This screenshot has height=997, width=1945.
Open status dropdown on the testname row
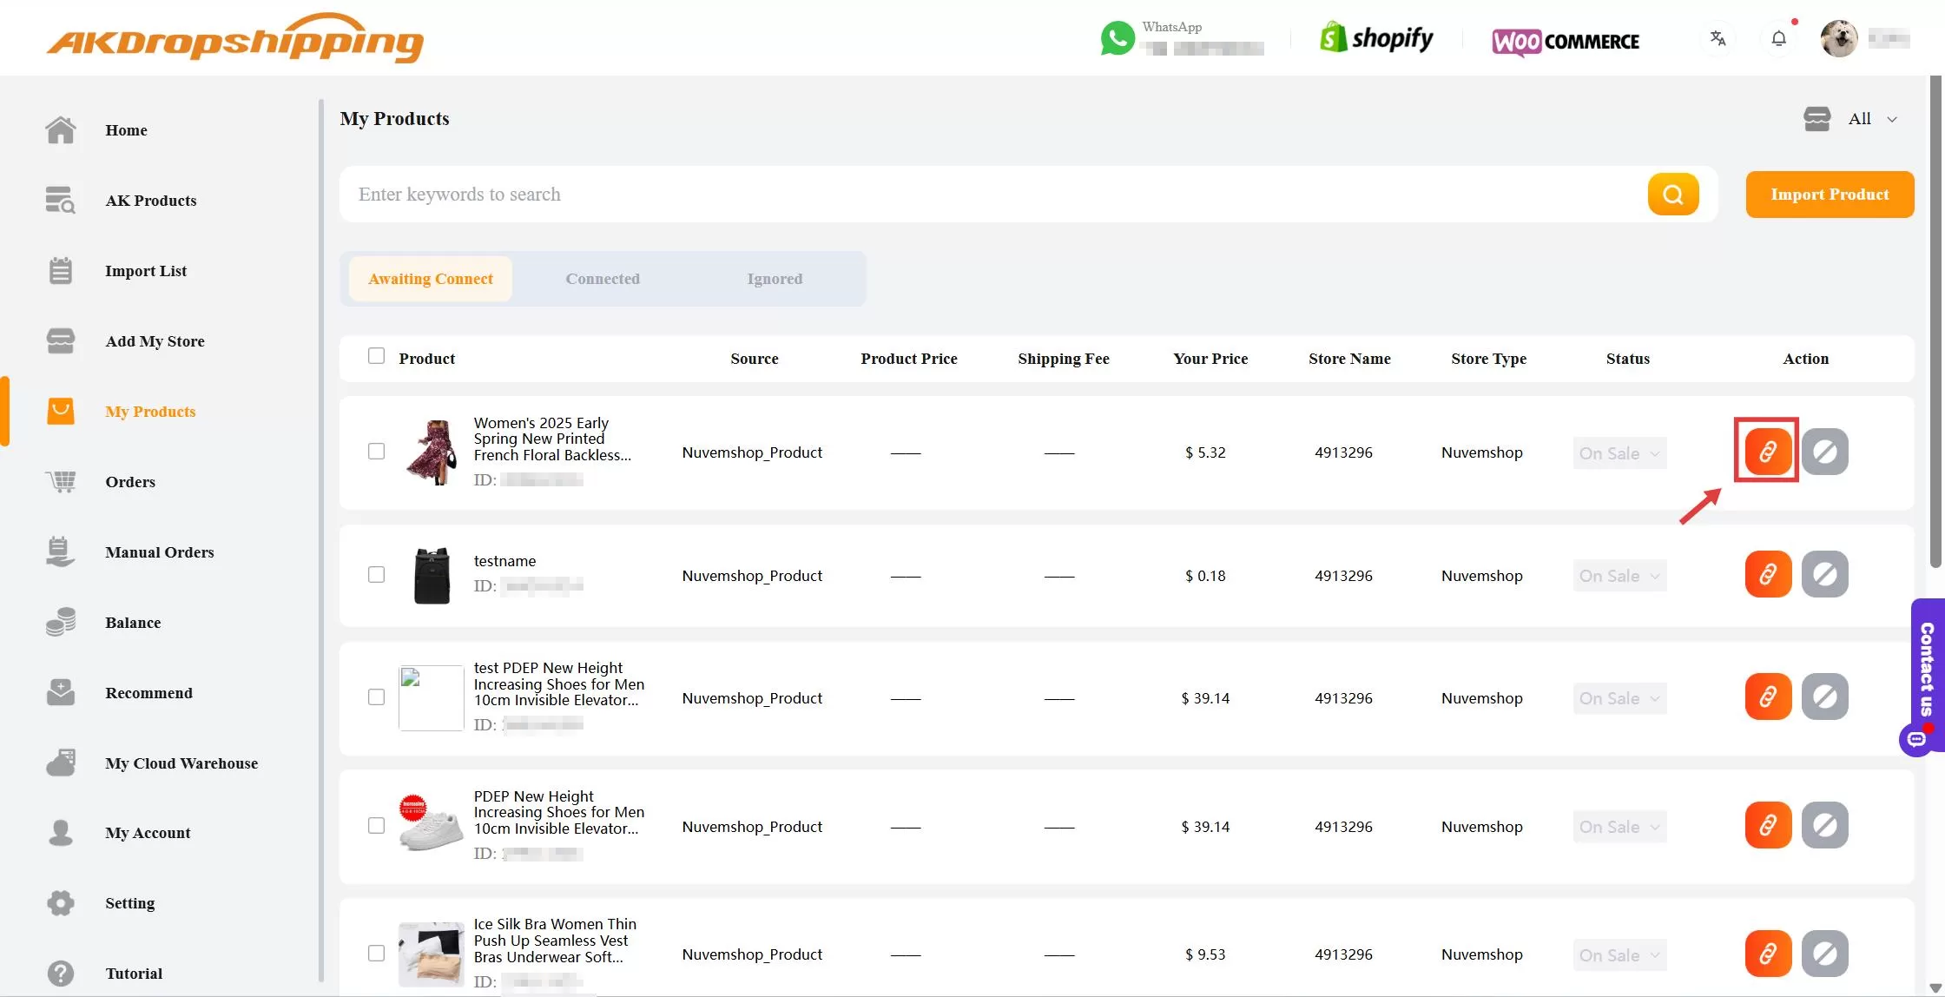coord(1619,575)
